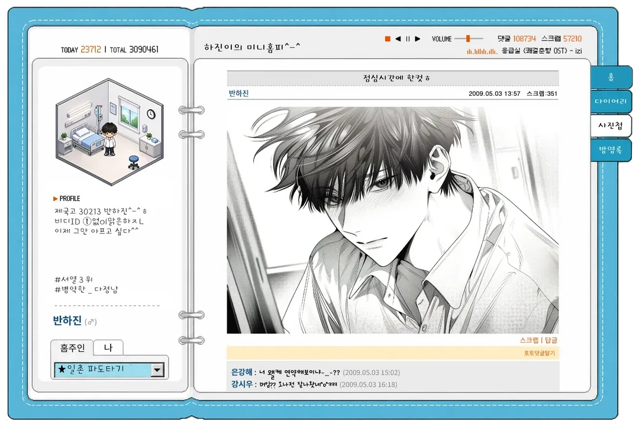Click the music equalizer bars icon
The image size is (639, 427).
pyautogui.click(x=482, y=51)
